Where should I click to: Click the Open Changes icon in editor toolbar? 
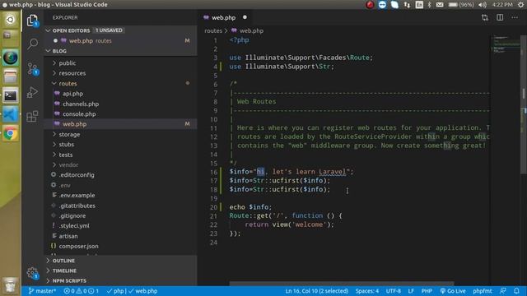point(485,17)
